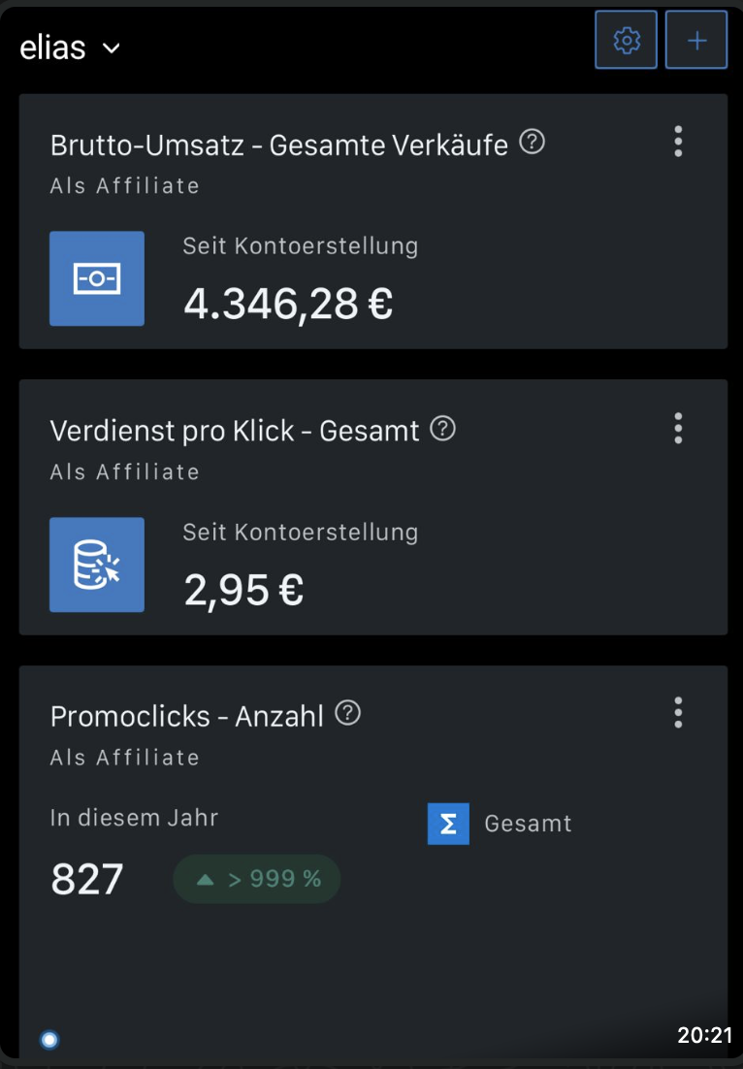Click the green > 999 % trend badge
The height and width of the screenshot is (1069, 743).
coord(257,879)
